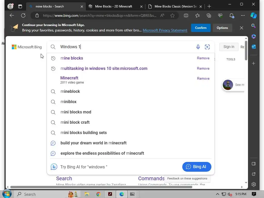Open Google Chrome from the taskbar
The height and width of the screenshot is (198, 264).
coord(98,194)
